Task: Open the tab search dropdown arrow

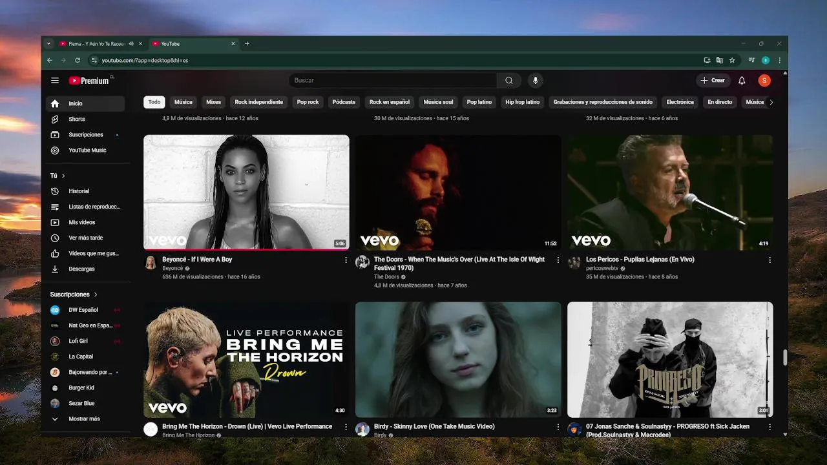Action: pyautogui.click(x=48, y=44)
